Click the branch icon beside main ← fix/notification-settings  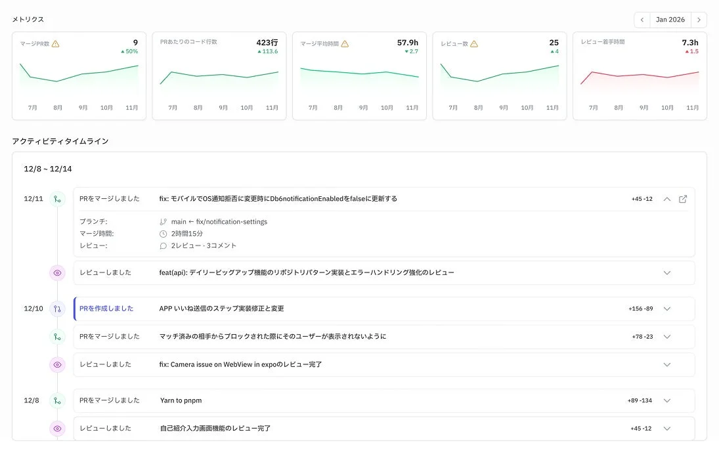tap(163, 221)
